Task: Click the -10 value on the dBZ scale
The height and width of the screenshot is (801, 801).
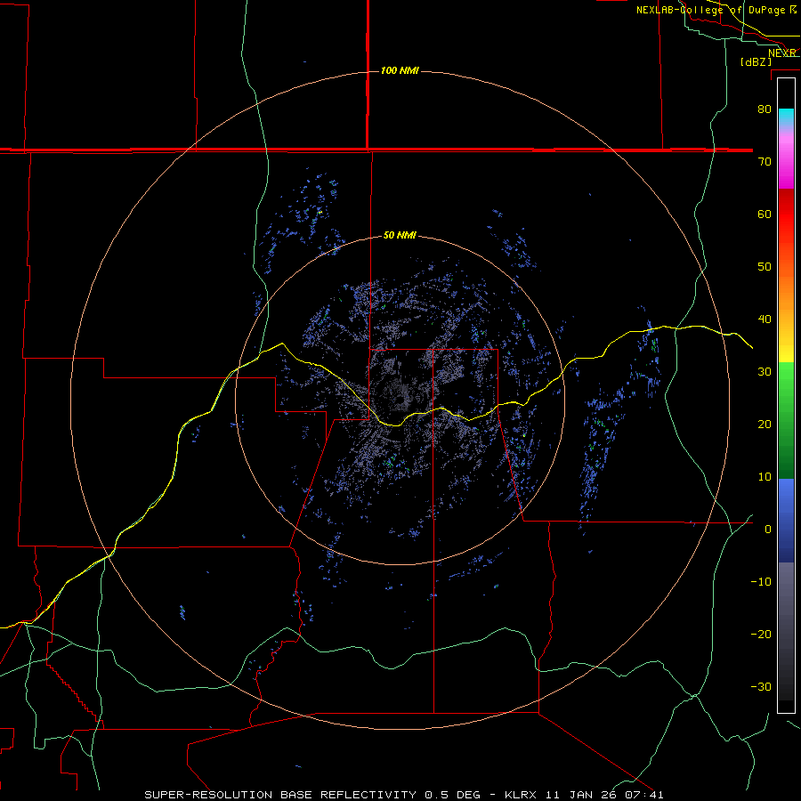Action: [761, 582]
